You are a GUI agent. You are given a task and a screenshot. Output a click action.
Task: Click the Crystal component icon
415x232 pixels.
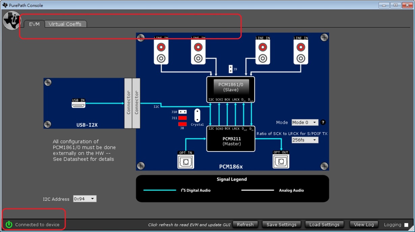[197, 115]
